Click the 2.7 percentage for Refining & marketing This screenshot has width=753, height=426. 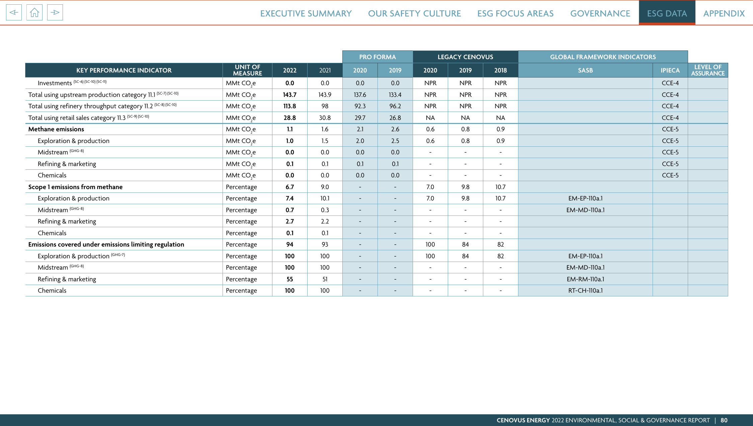(x=289, y=221)
